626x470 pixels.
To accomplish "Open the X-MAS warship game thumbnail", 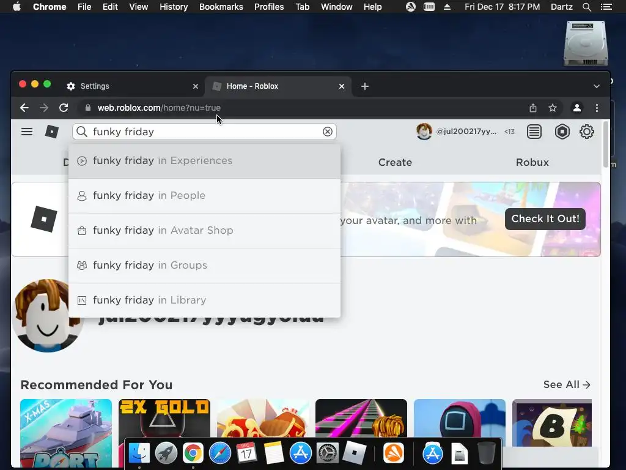I will pyautogui.click(x=66, y=433).
